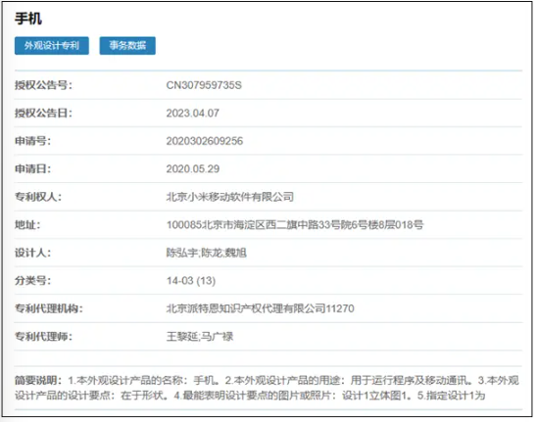This screenshot has height=422, width=537.
Task: Select the 授权公告日 label
Action: pyautogui.click(x=43, y=114)
